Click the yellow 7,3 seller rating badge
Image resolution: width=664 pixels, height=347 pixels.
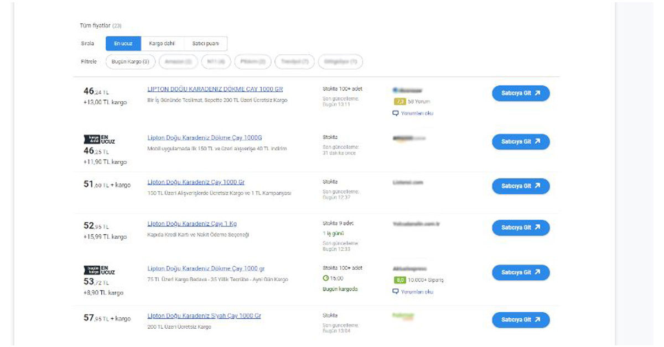400,102
